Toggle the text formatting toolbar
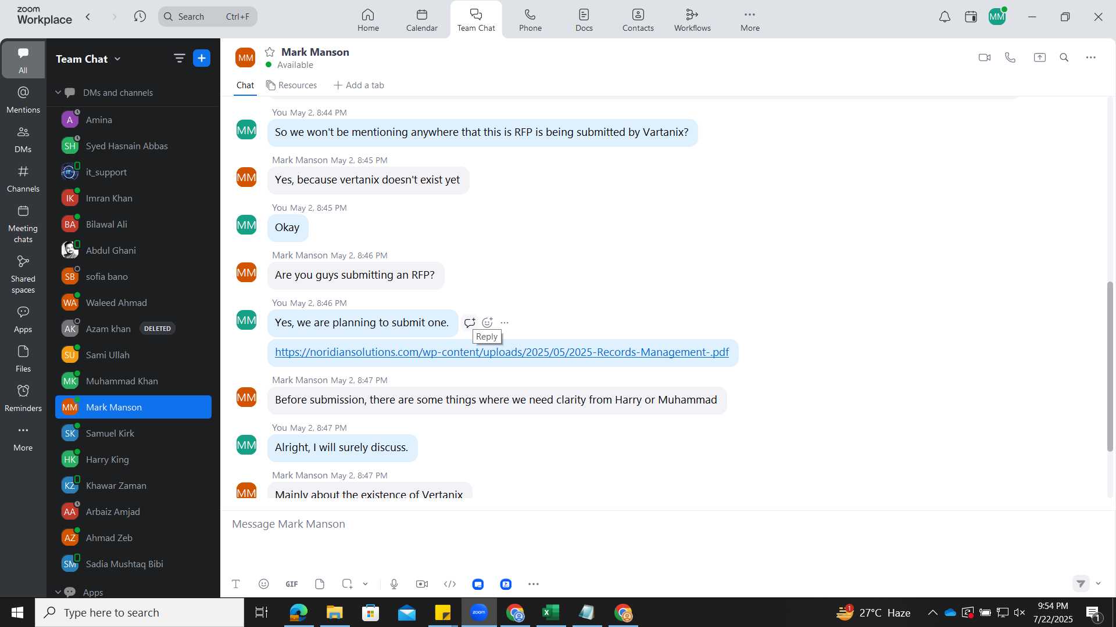Screen dimensions: 1116x627 pos(236,584)
